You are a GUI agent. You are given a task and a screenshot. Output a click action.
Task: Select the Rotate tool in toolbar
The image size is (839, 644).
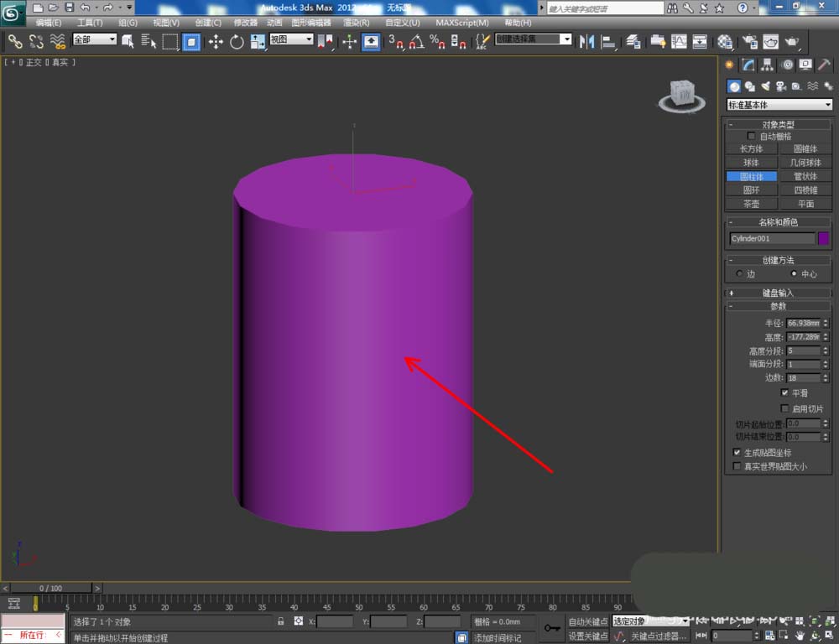point(237,41)
